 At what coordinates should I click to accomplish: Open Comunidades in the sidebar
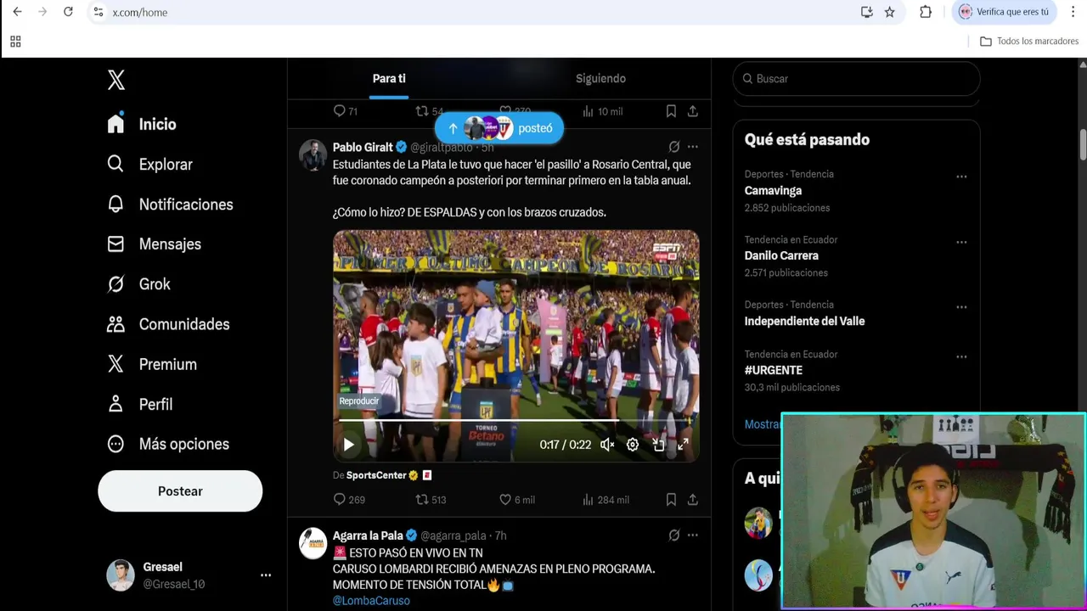click(x=168, y=324)
